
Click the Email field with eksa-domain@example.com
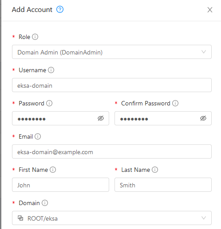pos(112,151)
